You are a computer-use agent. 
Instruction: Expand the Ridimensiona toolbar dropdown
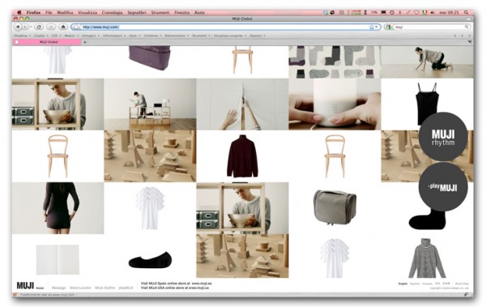[177, 36]
